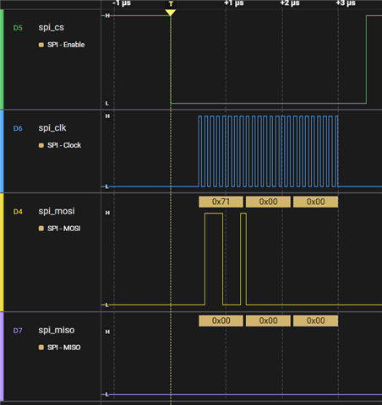Click the D6 channel identifier

click(18, 128)
